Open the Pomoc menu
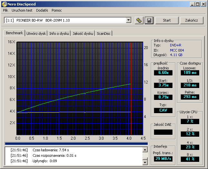The image size is (208, 169). (57, 10)
